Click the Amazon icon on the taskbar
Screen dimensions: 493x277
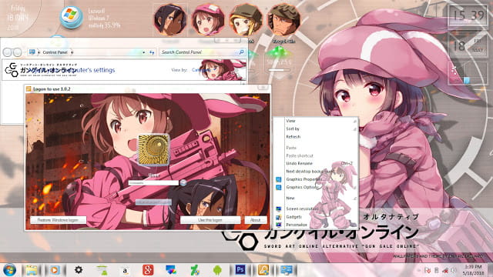(125, 270)
